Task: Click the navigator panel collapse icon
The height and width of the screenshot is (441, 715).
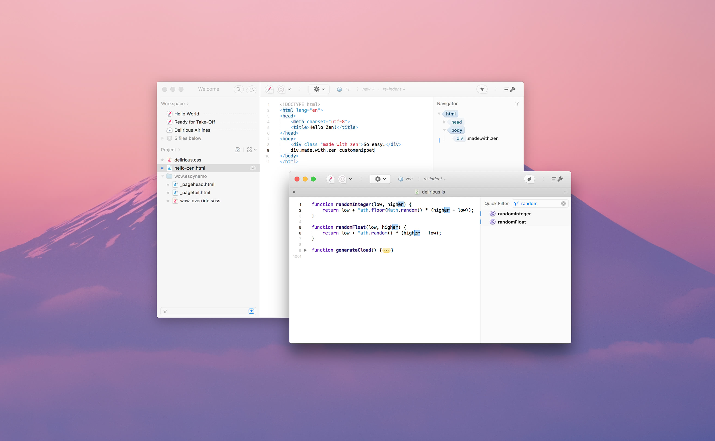Action: [x=516, y=104]
